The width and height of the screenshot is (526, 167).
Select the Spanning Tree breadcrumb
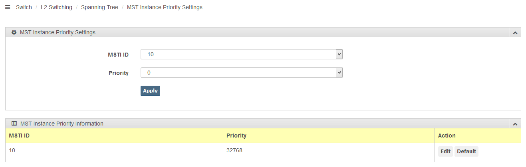[99, 7]
